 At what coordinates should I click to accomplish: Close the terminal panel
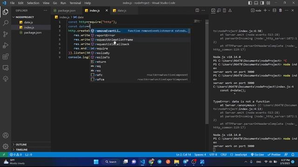[x=293, y=10]
